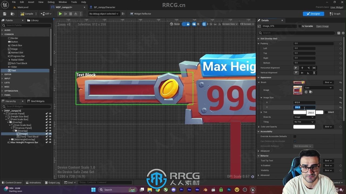Toggle the grid snapping icon
This screenshot has height=194, width=346.
tap(204, 24)
